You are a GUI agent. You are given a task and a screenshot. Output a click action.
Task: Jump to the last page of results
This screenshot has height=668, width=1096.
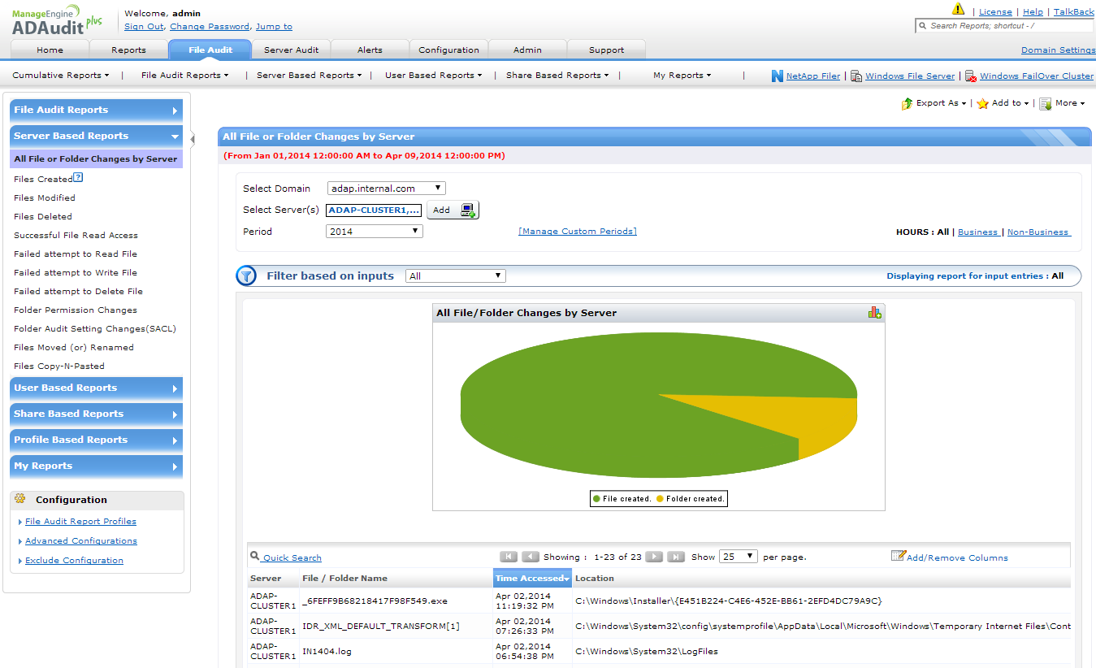[x=675, y=557]
